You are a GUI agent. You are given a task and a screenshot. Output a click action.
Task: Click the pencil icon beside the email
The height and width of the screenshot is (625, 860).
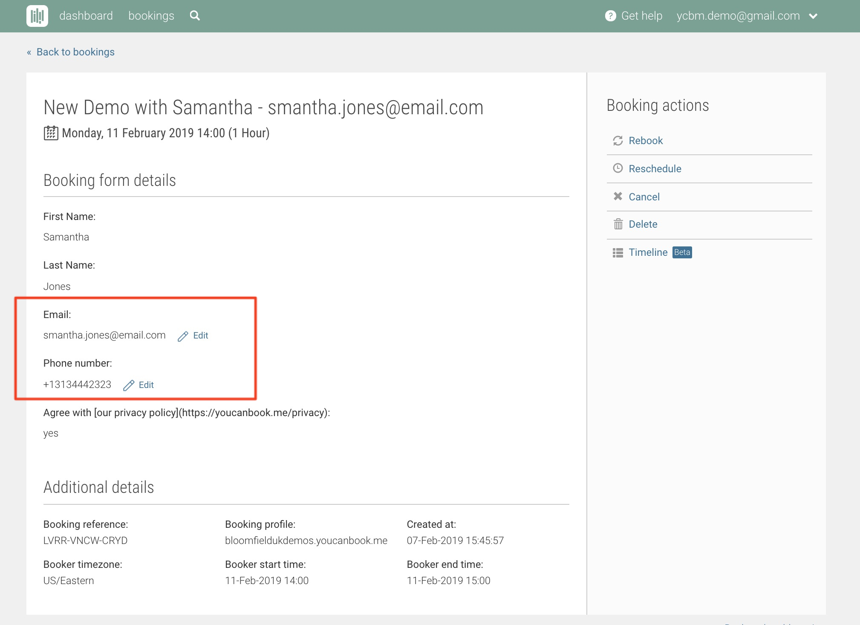coord(183,336)
